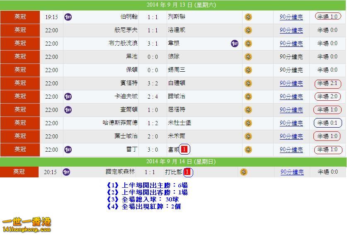Select the team name 列斯聯
This screenshot has width=347, height=235.
177,17
